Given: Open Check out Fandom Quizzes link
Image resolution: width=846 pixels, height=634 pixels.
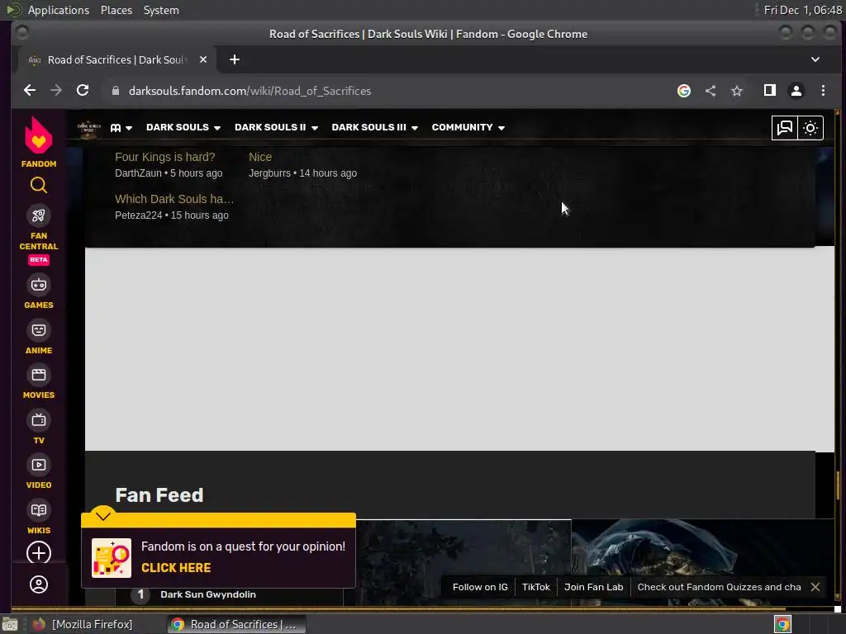Looking at the screenshot, I should pyautogui.click(x=720, y=587).
